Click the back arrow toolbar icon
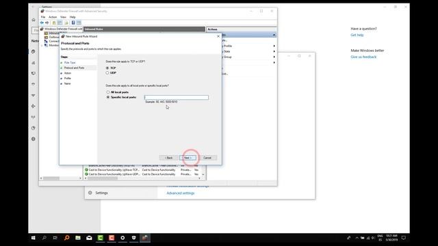 pos(42,23)
